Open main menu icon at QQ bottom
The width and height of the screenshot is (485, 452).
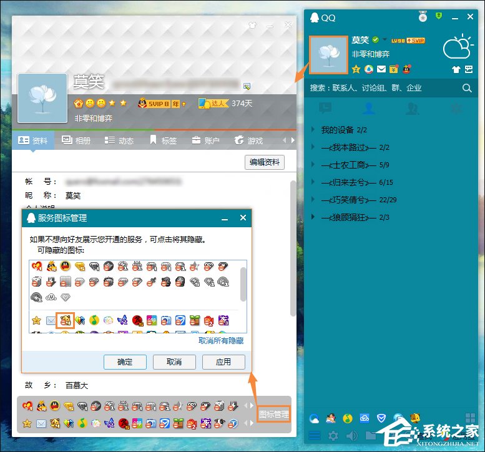[315, 436]
